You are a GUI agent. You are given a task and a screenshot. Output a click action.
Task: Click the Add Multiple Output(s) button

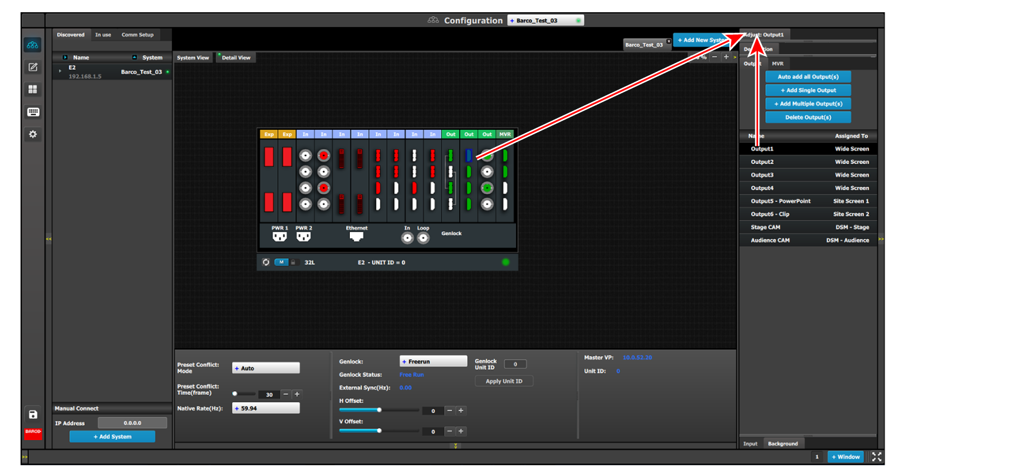coord(808,103)
